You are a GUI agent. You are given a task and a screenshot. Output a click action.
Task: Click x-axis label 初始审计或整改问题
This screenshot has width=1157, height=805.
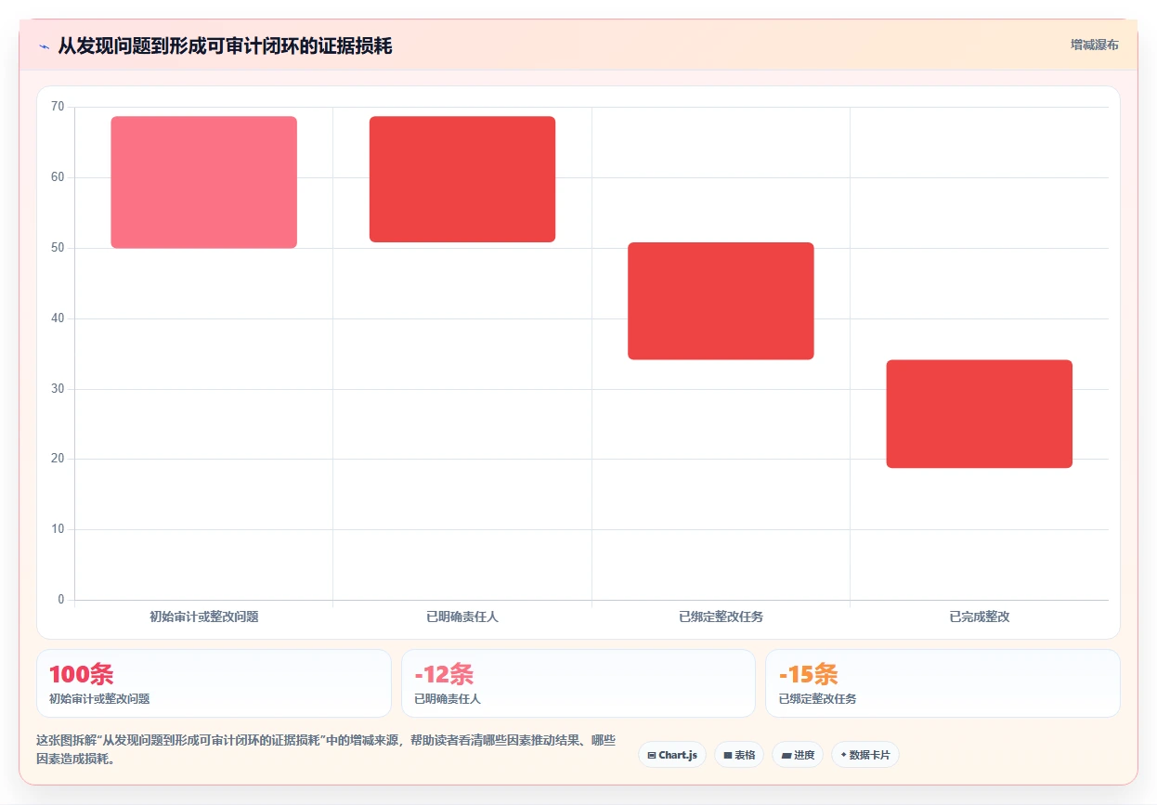[x=203, y=617]
